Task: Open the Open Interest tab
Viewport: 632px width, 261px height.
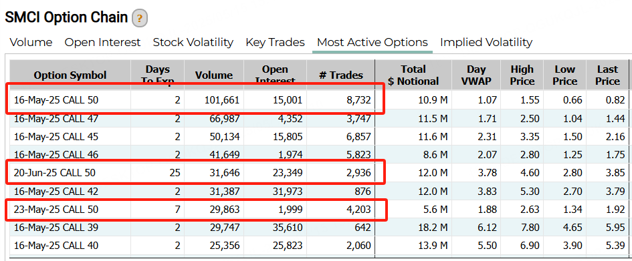Action: tap(102, 42)
